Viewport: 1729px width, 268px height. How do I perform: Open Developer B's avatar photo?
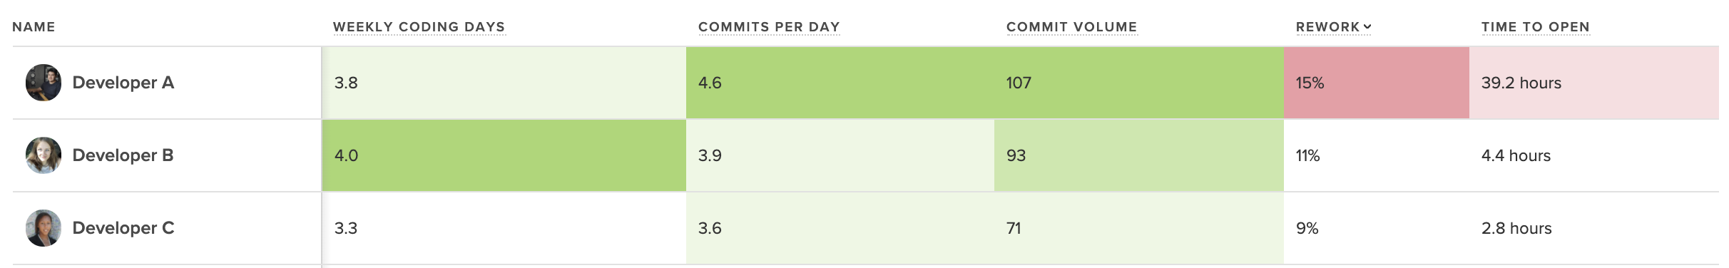pyautogui.click(x=44, y=155)
